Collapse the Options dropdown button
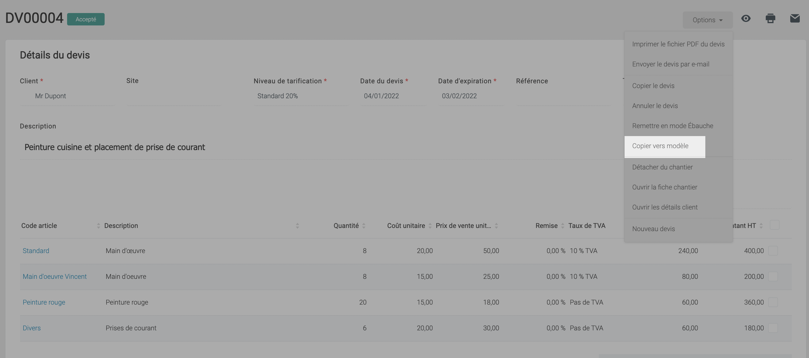 coord(708,20)
